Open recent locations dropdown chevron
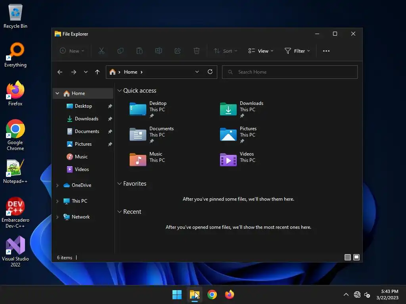The width and height of the screenshot is (406, 304). coord(86,72)
